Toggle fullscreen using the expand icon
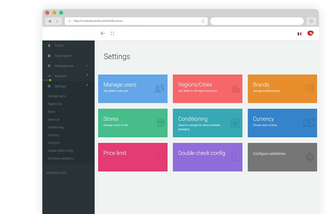This screenshot has width=328, height=214. click(112, 34)
